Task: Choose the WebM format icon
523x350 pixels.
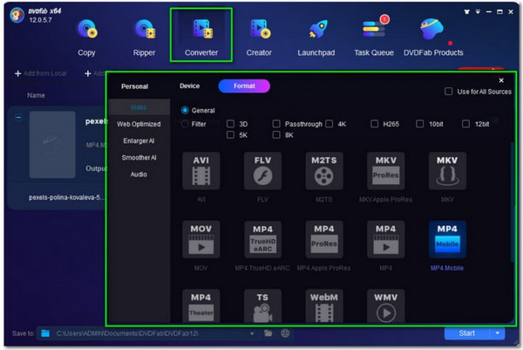Action: coord(323,306)
